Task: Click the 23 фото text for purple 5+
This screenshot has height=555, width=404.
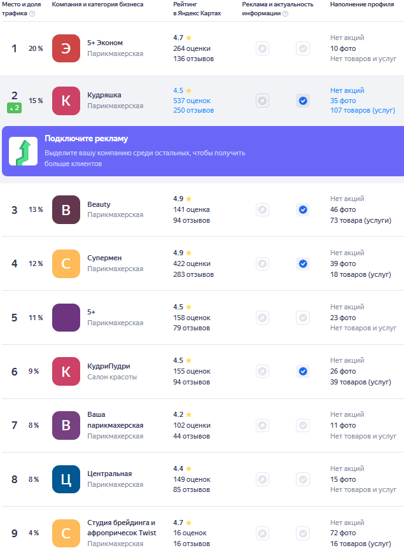Action: pyautogui.click(x=343, y=318)
